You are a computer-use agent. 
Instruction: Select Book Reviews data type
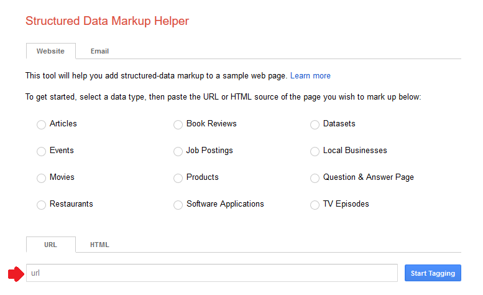178,124
